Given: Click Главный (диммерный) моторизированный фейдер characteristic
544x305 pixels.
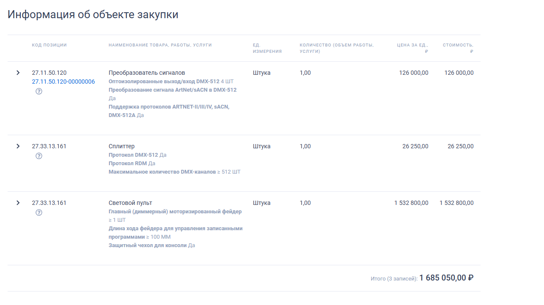Looking at the screenshot, I should pos(175,212).
